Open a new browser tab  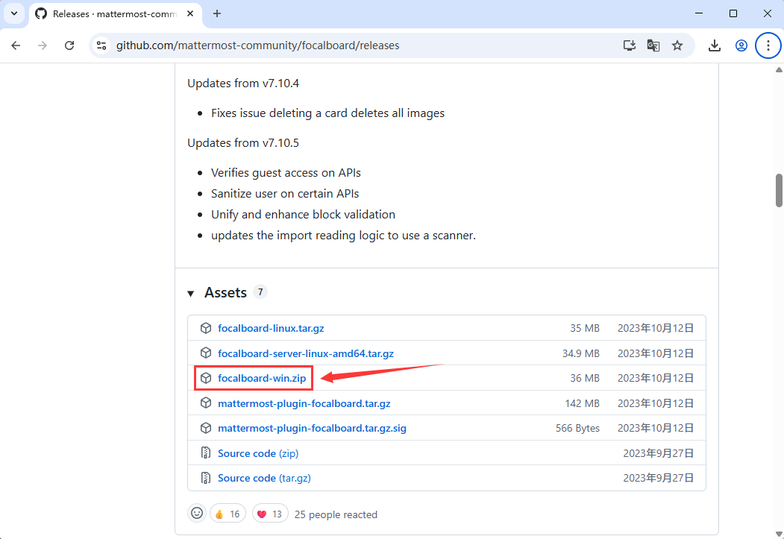pos(217,14)
